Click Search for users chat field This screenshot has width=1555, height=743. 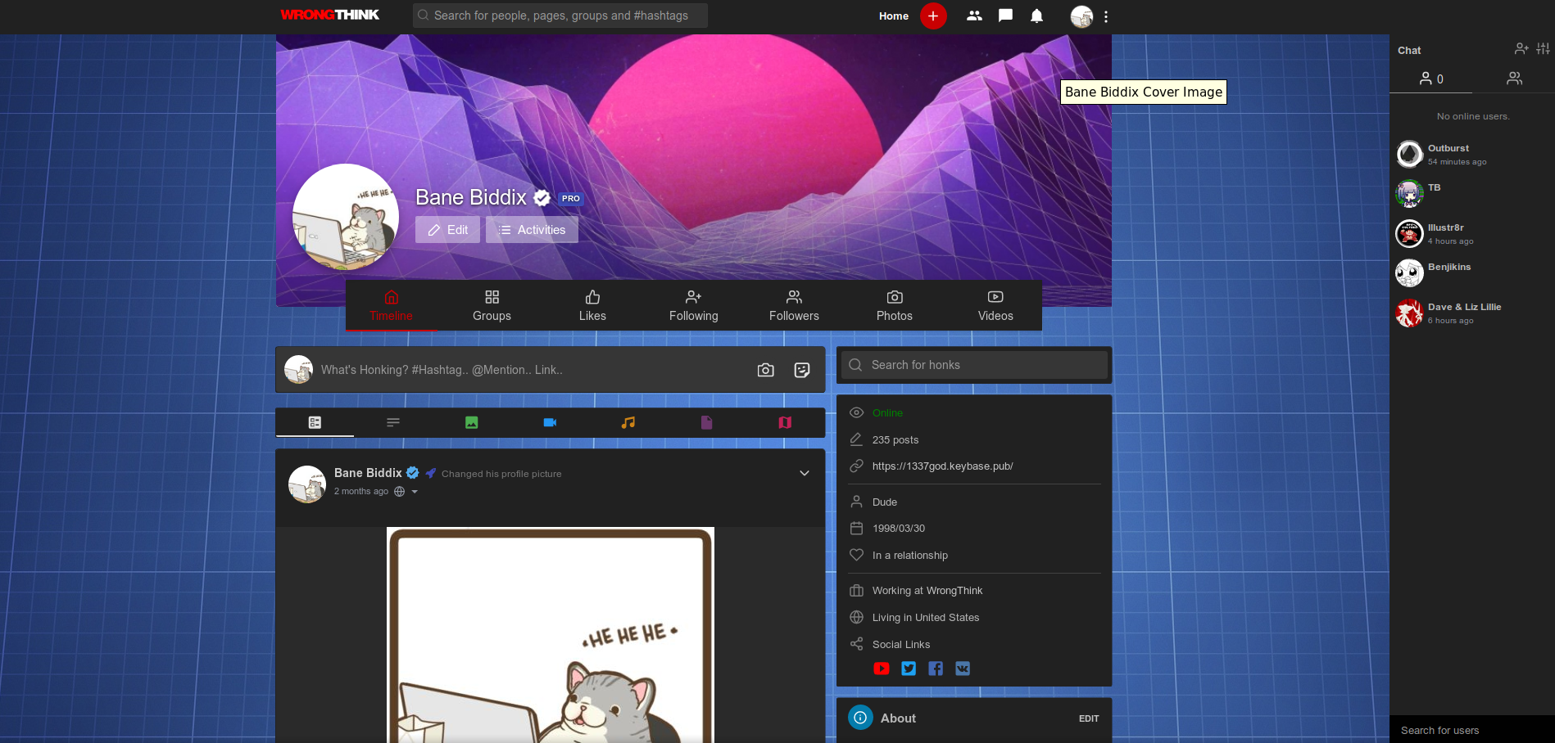1472,730
